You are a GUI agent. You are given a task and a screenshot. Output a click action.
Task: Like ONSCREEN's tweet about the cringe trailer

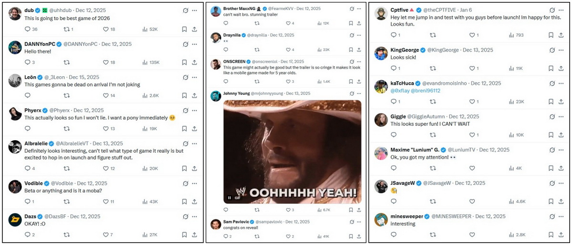(287, 82)
